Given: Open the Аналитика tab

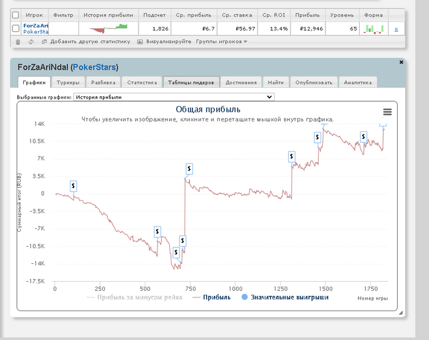Looking at the screenshot, I should (358, 82).
